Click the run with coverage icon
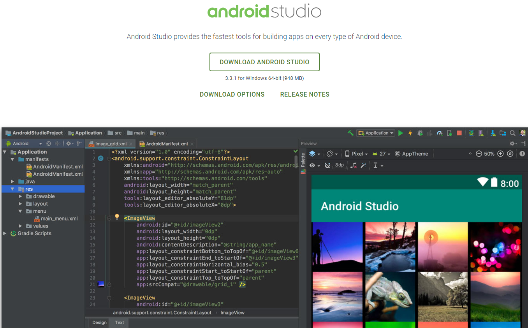Screen dimensions: 528x328 429,133
